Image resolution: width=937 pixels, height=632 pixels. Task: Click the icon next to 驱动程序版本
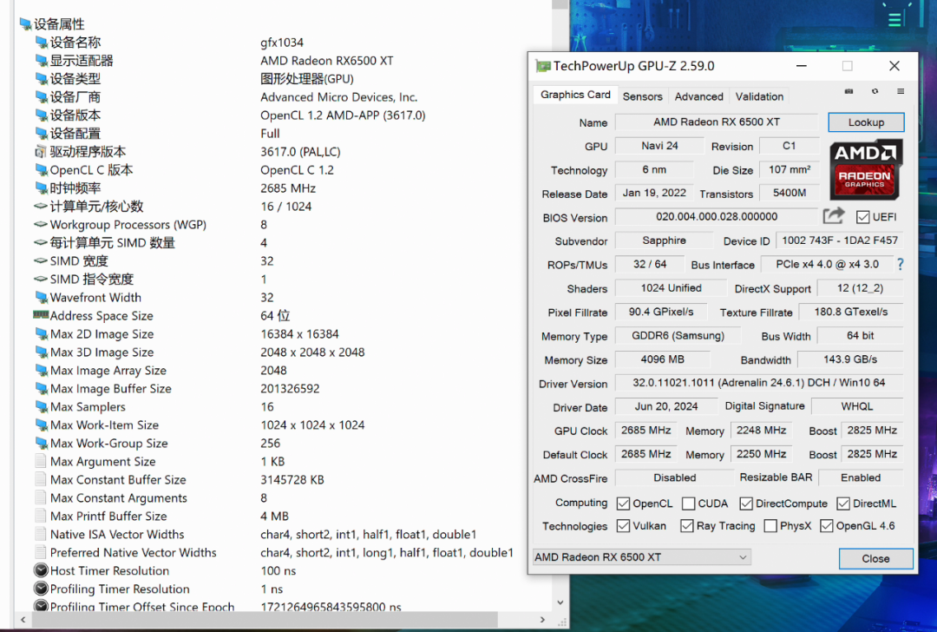pyautogui.click(x=41, y=152)
